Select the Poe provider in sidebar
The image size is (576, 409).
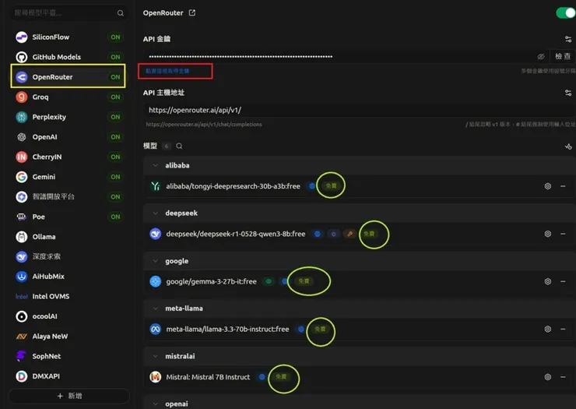tap(68, 217)
